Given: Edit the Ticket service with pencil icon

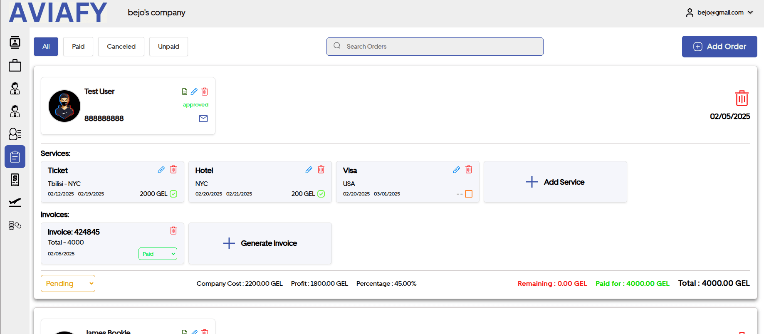Looking at the screenshot, I should coord(161,170).
